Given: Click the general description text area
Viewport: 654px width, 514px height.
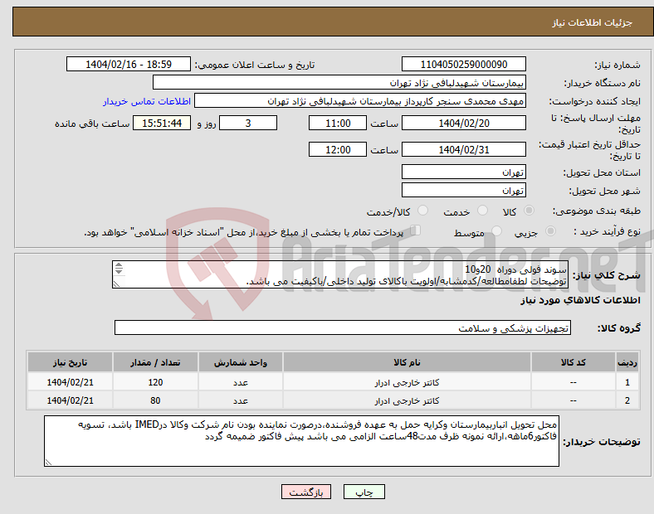Looking at the screenshot, I should coord(340,274).
